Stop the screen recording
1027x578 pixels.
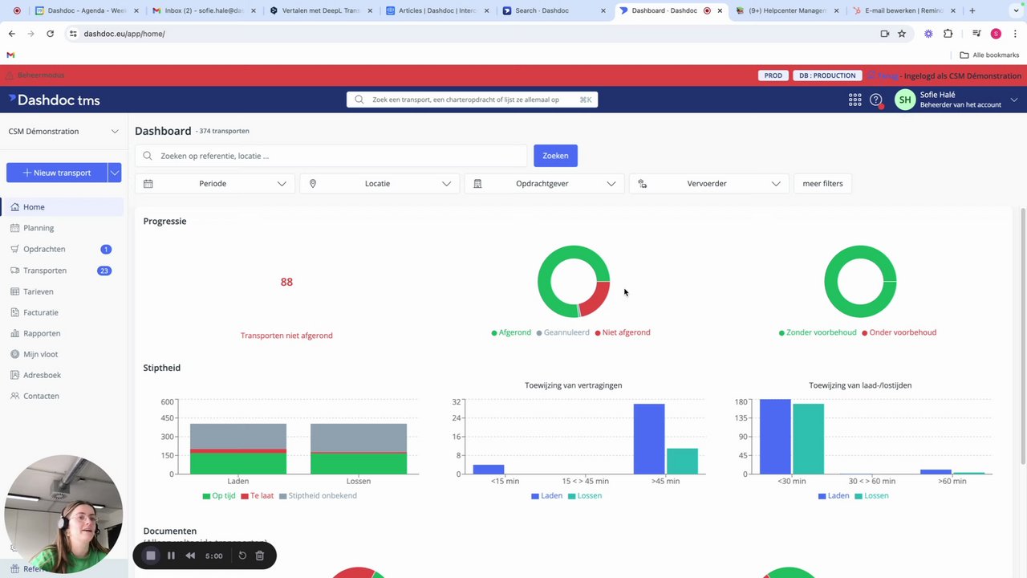click(x=151, y=556)
